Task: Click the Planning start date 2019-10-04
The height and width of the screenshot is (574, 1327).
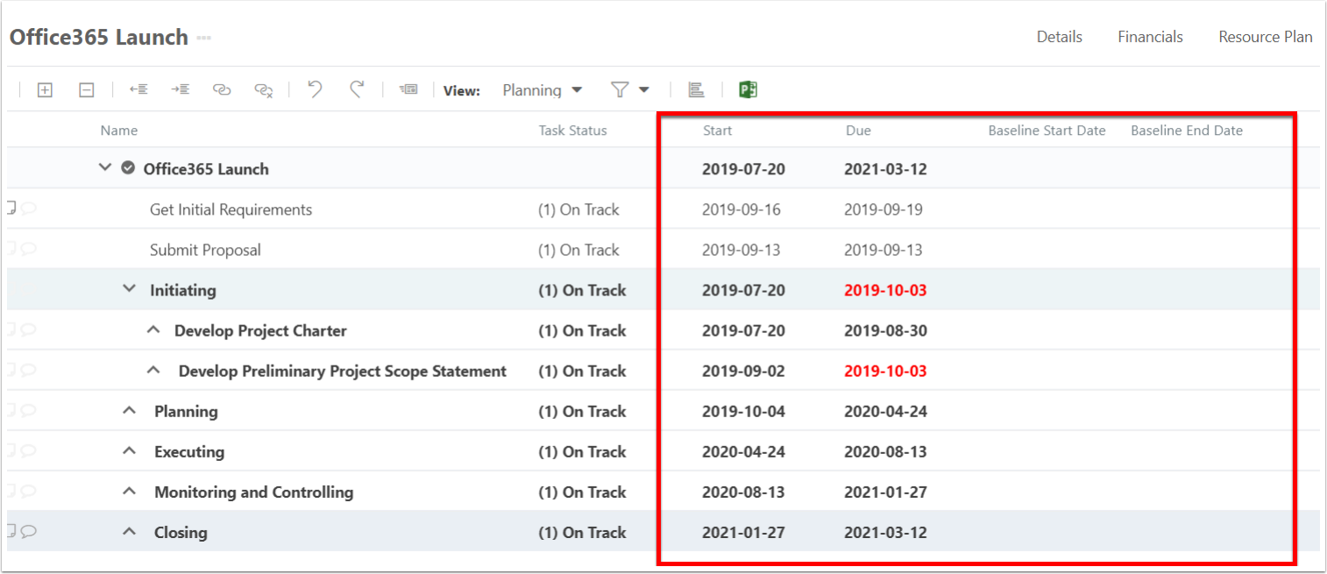Action: 743,411
